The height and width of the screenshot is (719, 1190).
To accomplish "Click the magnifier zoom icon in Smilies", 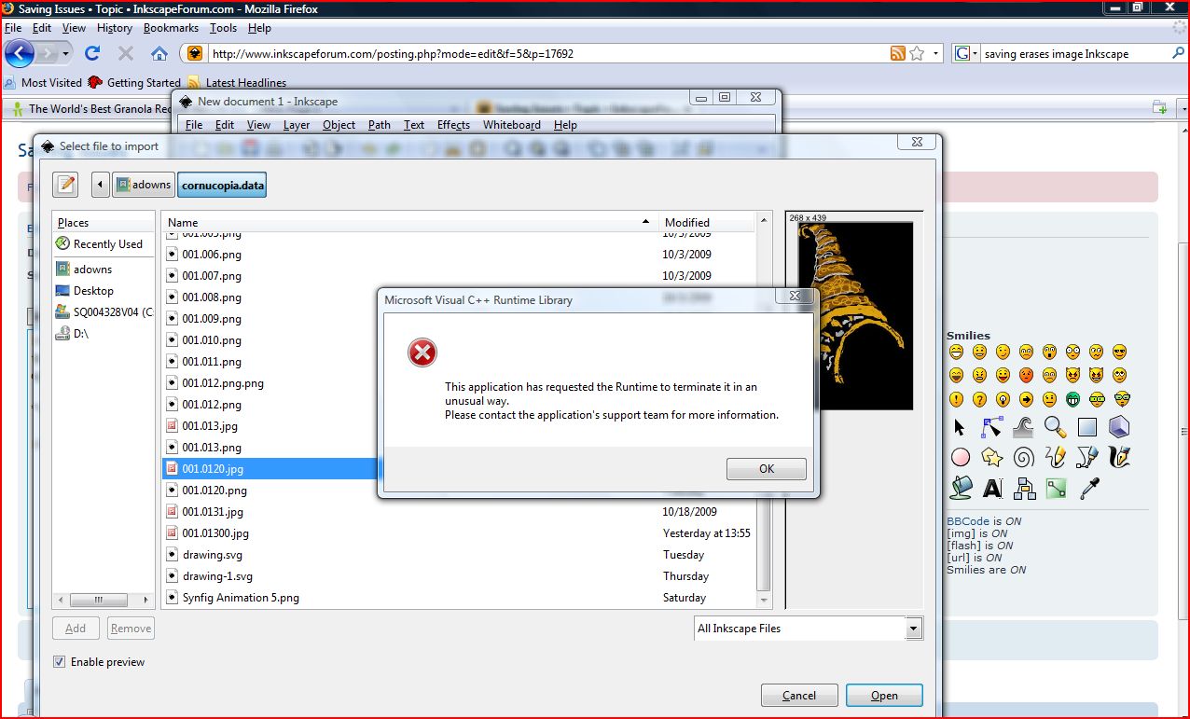I will click(x=1055, y=427).
